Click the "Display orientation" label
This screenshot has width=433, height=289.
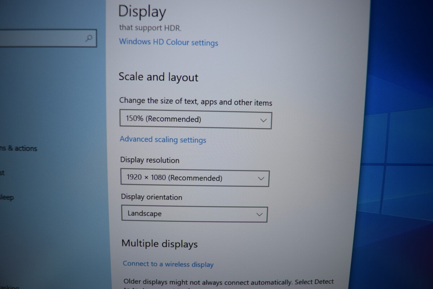tap(152, 197)
